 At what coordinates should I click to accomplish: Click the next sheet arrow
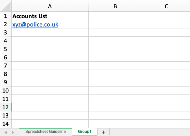(13, 132)
